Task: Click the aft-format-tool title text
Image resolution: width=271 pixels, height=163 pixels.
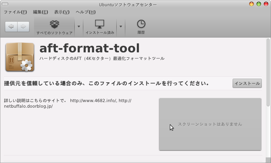Action: (90, 48)
